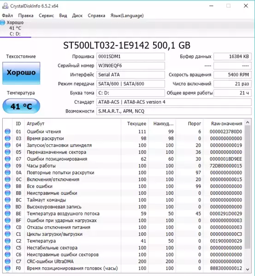Click the Стандарт field ATA8-ACS

tap(174, 102)
